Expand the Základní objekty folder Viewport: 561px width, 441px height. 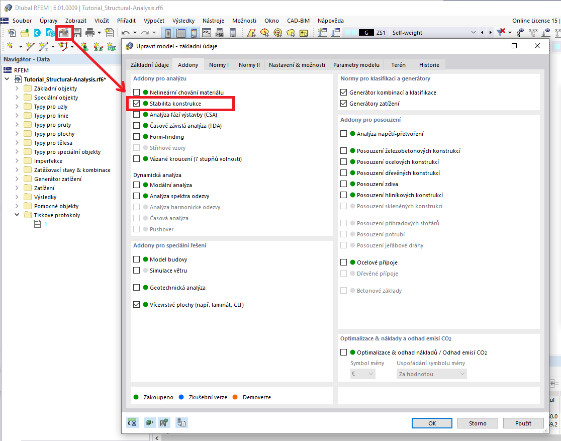click(x=17, y=88)
